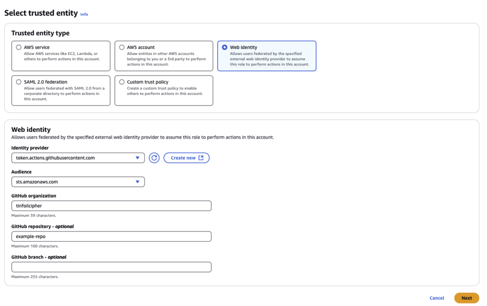Select the AWS service radio button
Viewport: 487px width, 306px height.
tap(19, 47)
